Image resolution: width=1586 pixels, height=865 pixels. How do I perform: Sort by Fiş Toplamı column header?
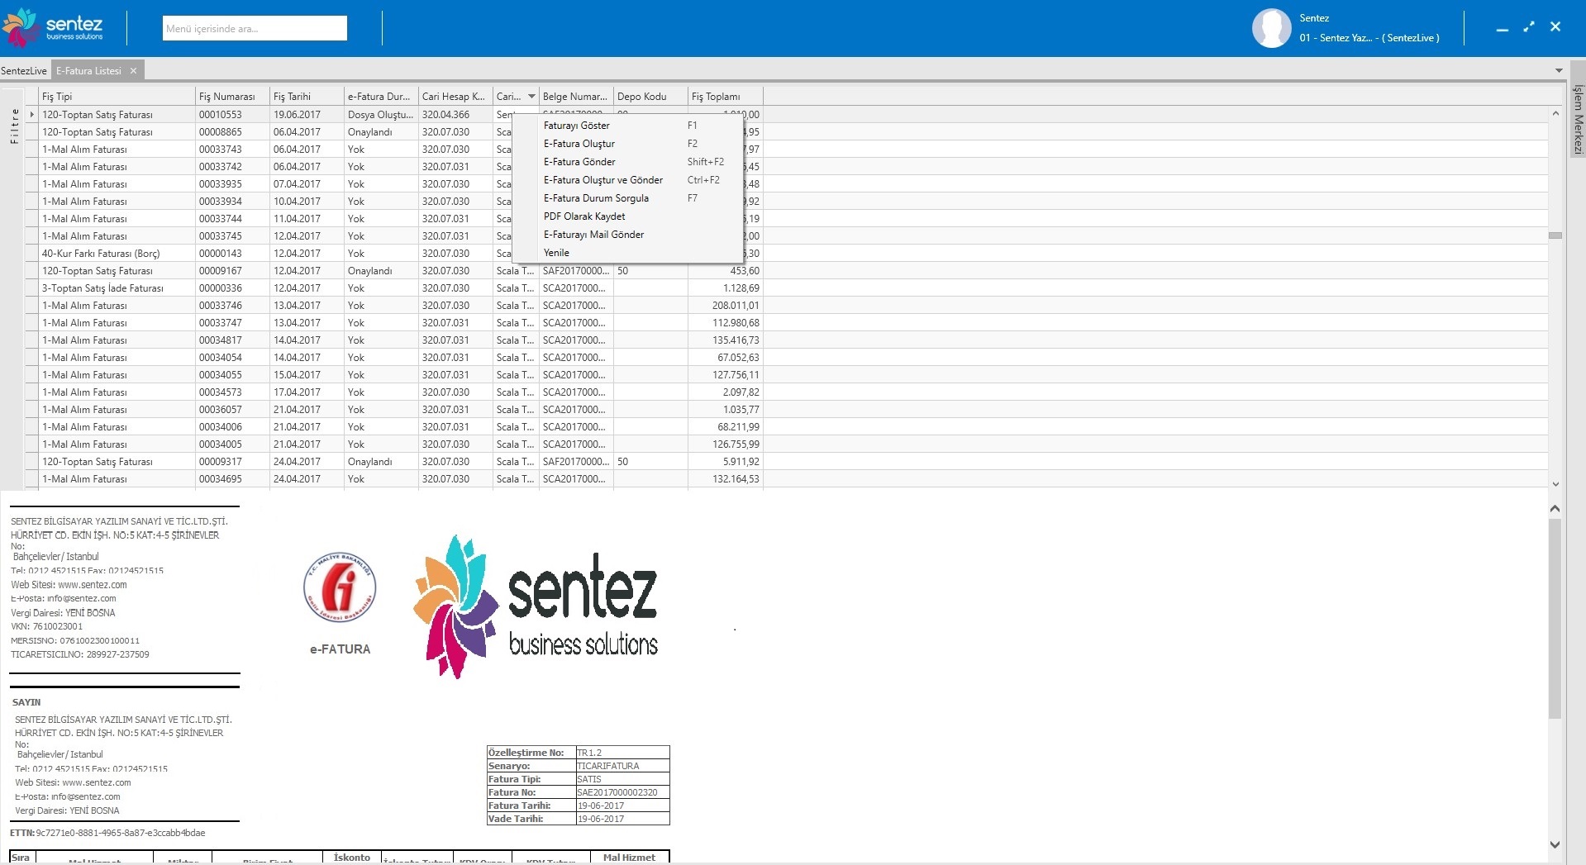coord(725,97)
